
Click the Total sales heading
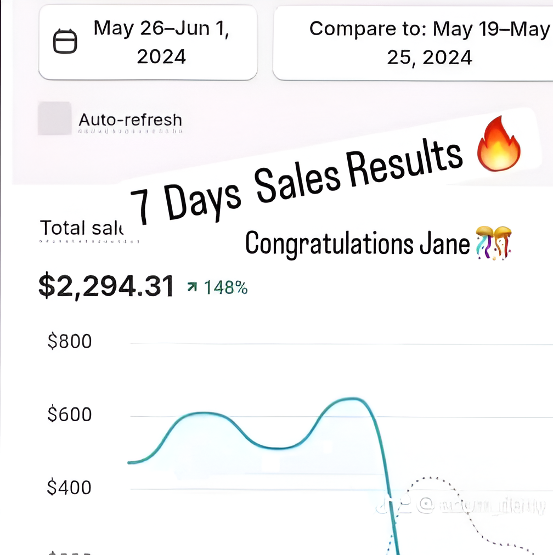(82, 228)
